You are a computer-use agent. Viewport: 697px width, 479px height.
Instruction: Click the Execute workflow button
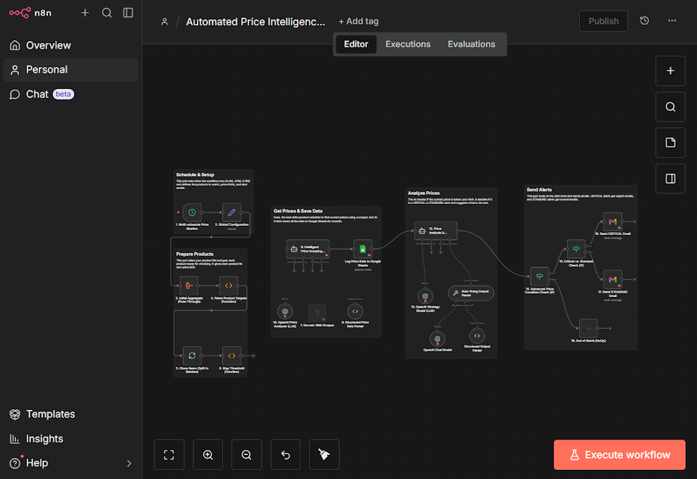point(619,455)
